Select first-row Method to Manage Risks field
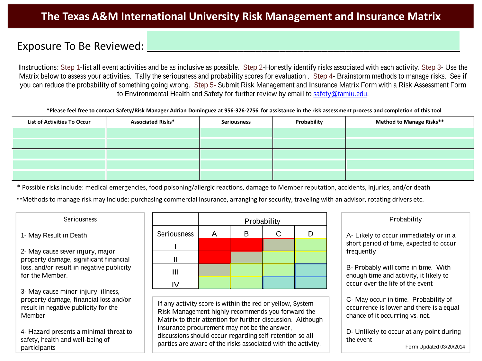Screen dimensions: 482x361 pos(410,133)
